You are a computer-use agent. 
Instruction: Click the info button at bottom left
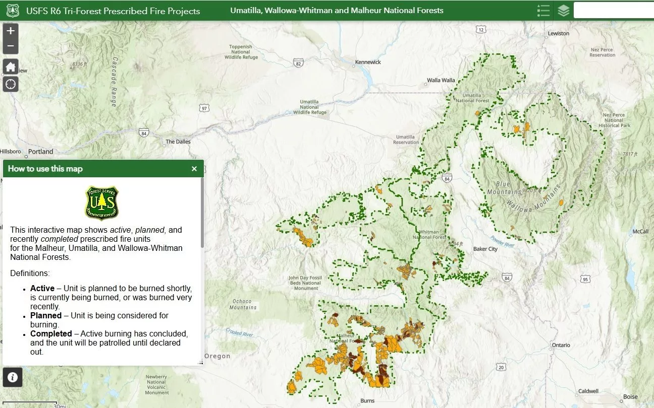click(13, 377)
